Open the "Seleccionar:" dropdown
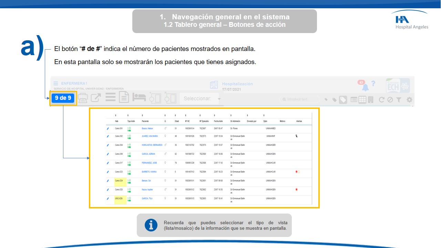This screenshot has height=248, width=441. point(200,99)
